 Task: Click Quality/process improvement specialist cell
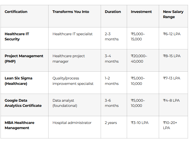coord(73,81)
